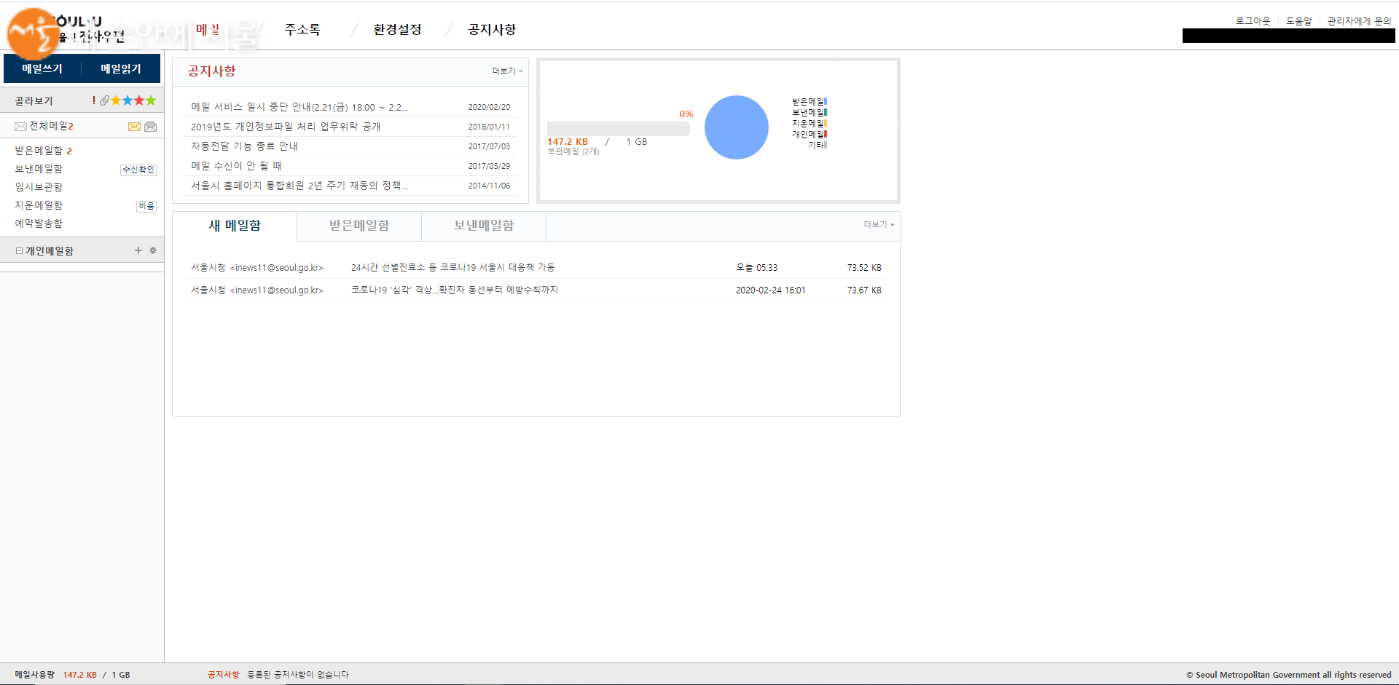Switch to the 받은메일함 tab

click(359, 226)
